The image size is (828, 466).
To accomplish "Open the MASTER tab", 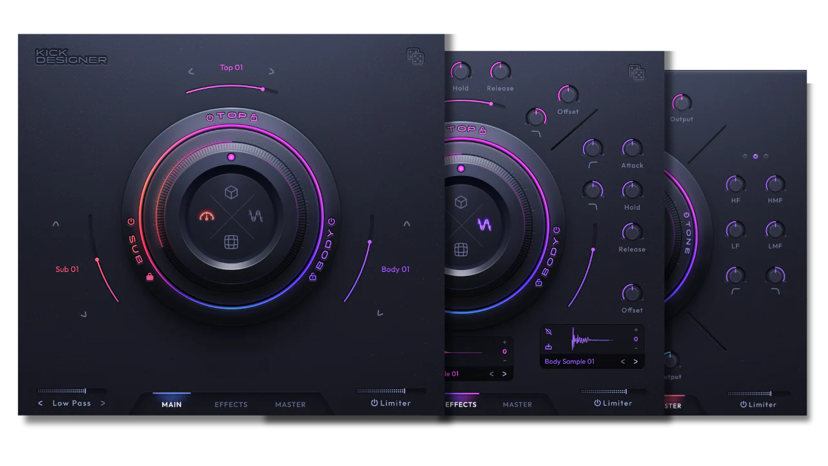I will (290, 404).
